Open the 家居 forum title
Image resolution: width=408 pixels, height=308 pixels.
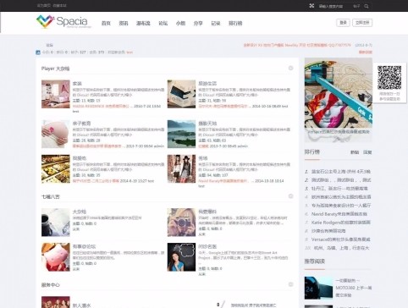tap(77, 83)
